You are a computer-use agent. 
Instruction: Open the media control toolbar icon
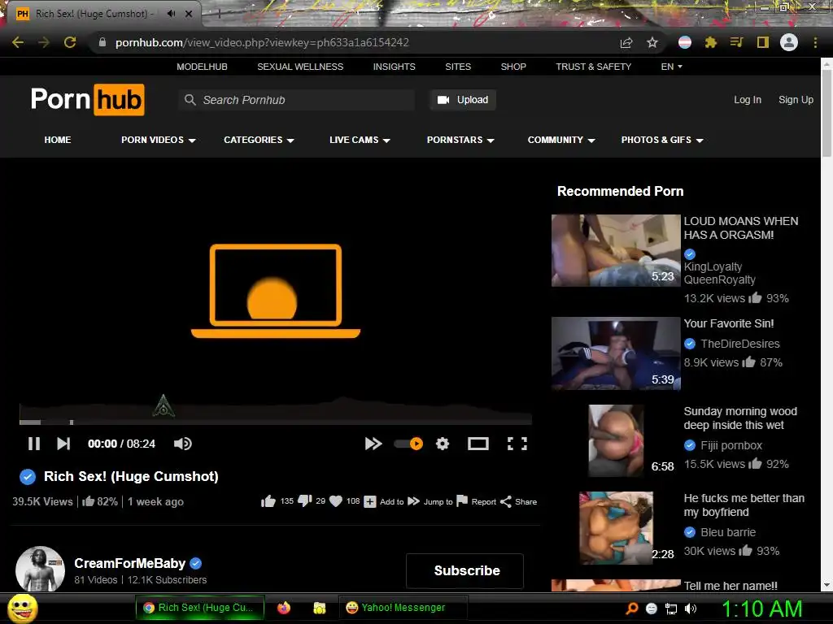pyautogui.click(x=736, y=42)
